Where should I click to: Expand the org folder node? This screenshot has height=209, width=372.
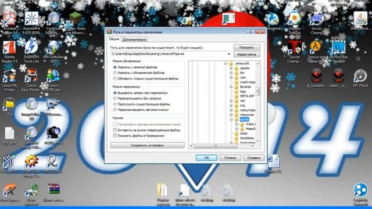231,106
